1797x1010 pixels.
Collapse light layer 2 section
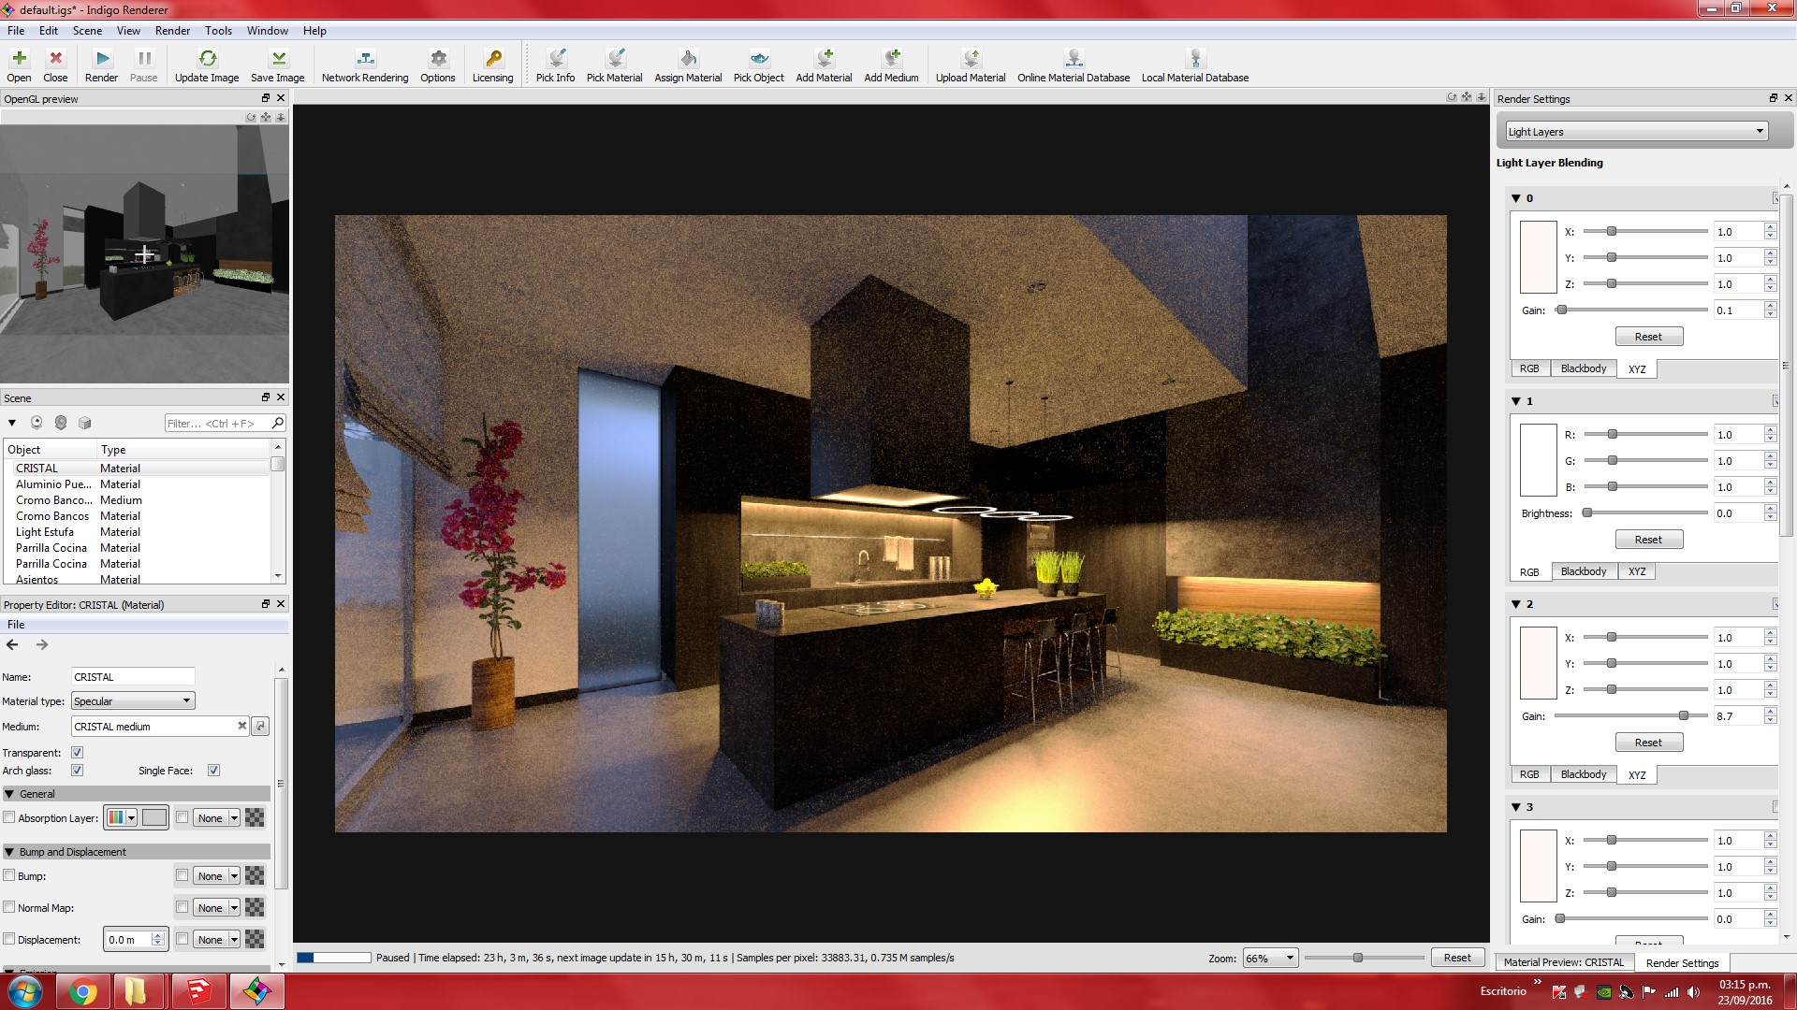[x=1516, y=604]
